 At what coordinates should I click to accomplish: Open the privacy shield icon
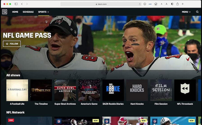(172, 4)
